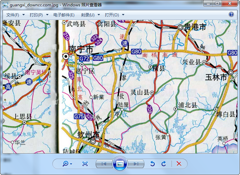Rotate the image clockwise
Screen dimensions: 240x175
164,164
